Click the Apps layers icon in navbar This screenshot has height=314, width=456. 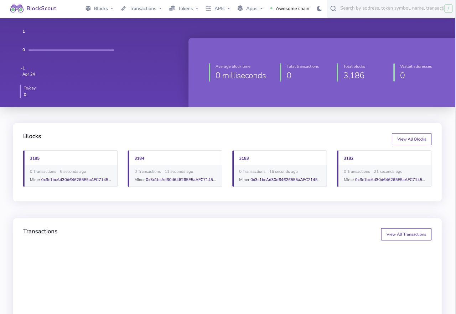pyautogui.click(x=240, y=8)
